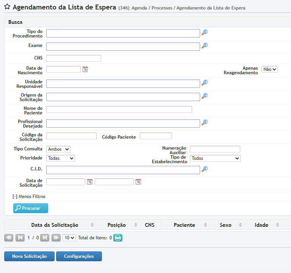Click the Profissional Desejado lookup magnifier
The height and width of the screenshot is (273, 291).
[x=205, y=123]
